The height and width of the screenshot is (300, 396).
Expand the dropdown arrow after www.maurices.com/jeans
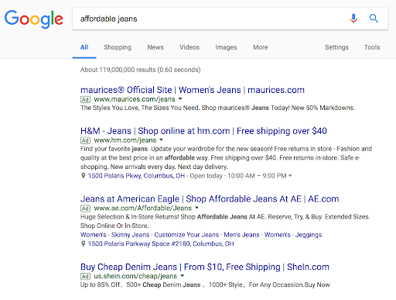180,98
